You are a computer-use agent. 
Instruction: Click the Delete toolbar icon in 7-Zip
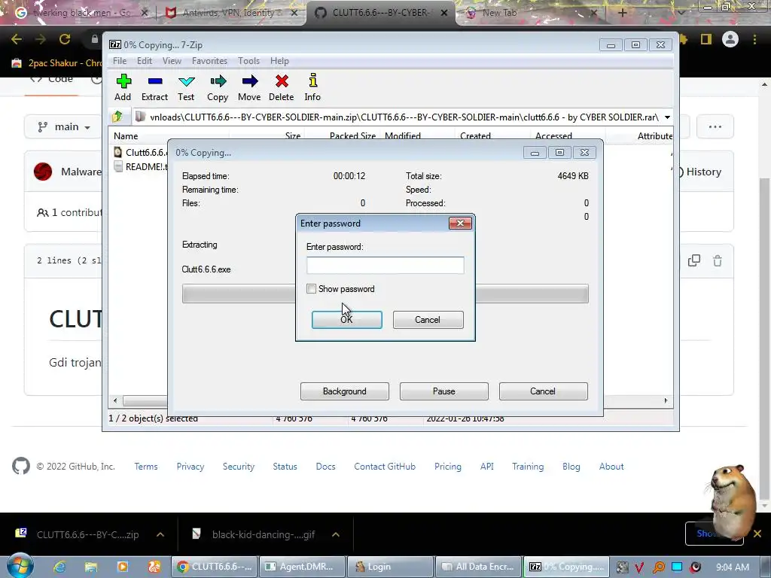pyautogui.click(x=282, y=87)
